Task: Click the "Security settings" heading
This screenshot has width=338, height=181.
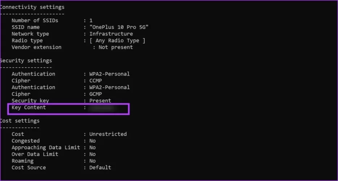Action: click(x=26, y=60)
